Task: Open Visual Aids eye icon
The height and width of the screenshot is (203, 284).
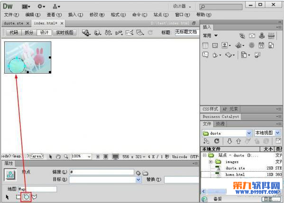Action: tap(140, 33)
